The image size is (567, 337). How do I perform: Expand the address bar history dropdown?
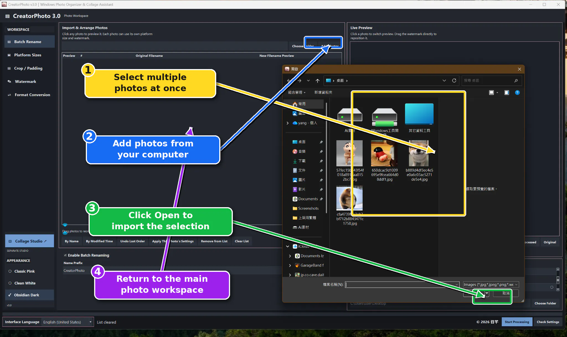tap(444, 80)
